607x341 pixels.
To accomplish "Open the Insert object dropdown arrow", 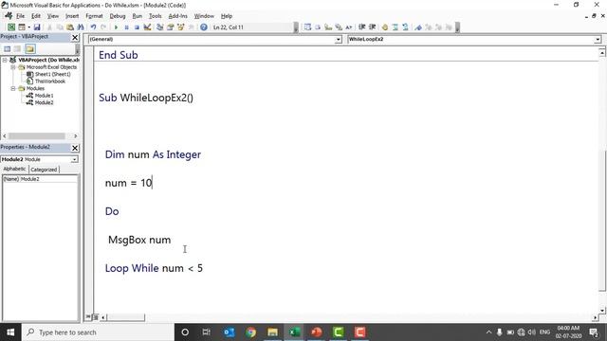I will tap(28, 27).
